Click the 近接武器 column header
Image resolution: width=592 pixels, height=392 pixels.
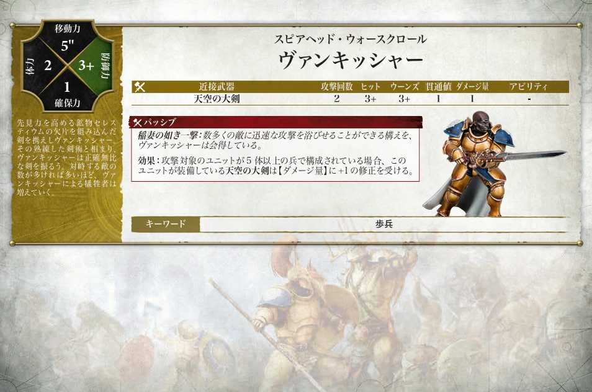217,87
